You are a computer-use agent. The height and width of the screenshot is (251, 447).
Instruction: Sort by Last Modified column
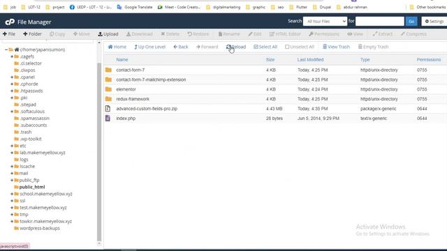(310, 59)
